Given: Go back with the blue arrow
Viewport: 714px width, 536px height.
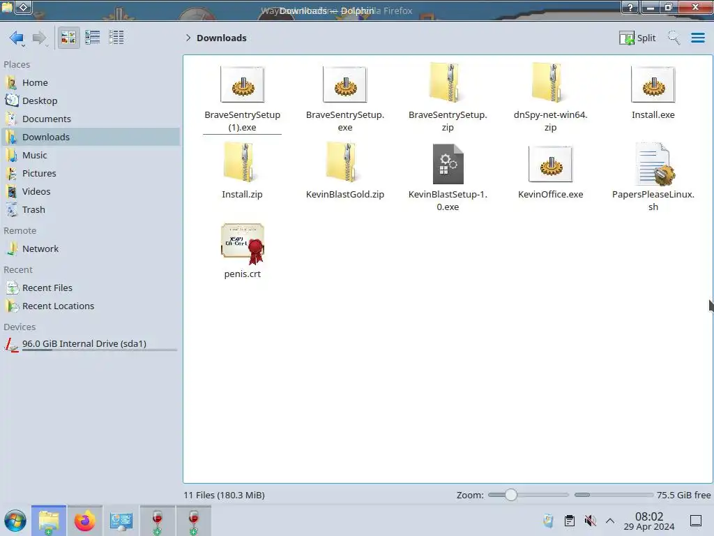Looking at the screenshot, I should [x=17, y=38].
